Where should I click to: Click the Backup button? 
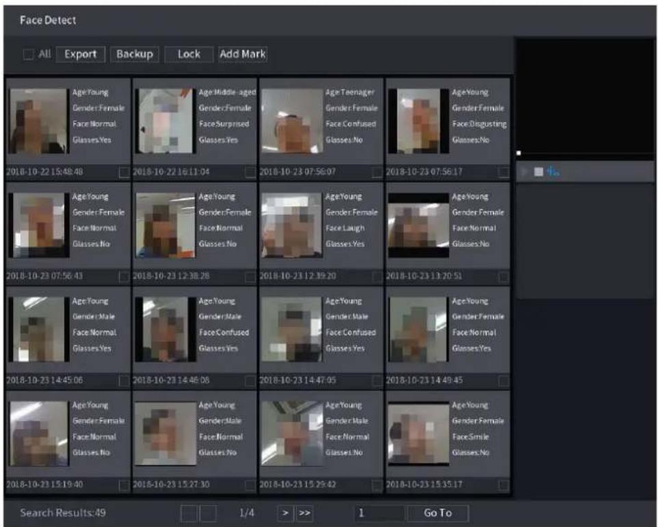[134, 54]
